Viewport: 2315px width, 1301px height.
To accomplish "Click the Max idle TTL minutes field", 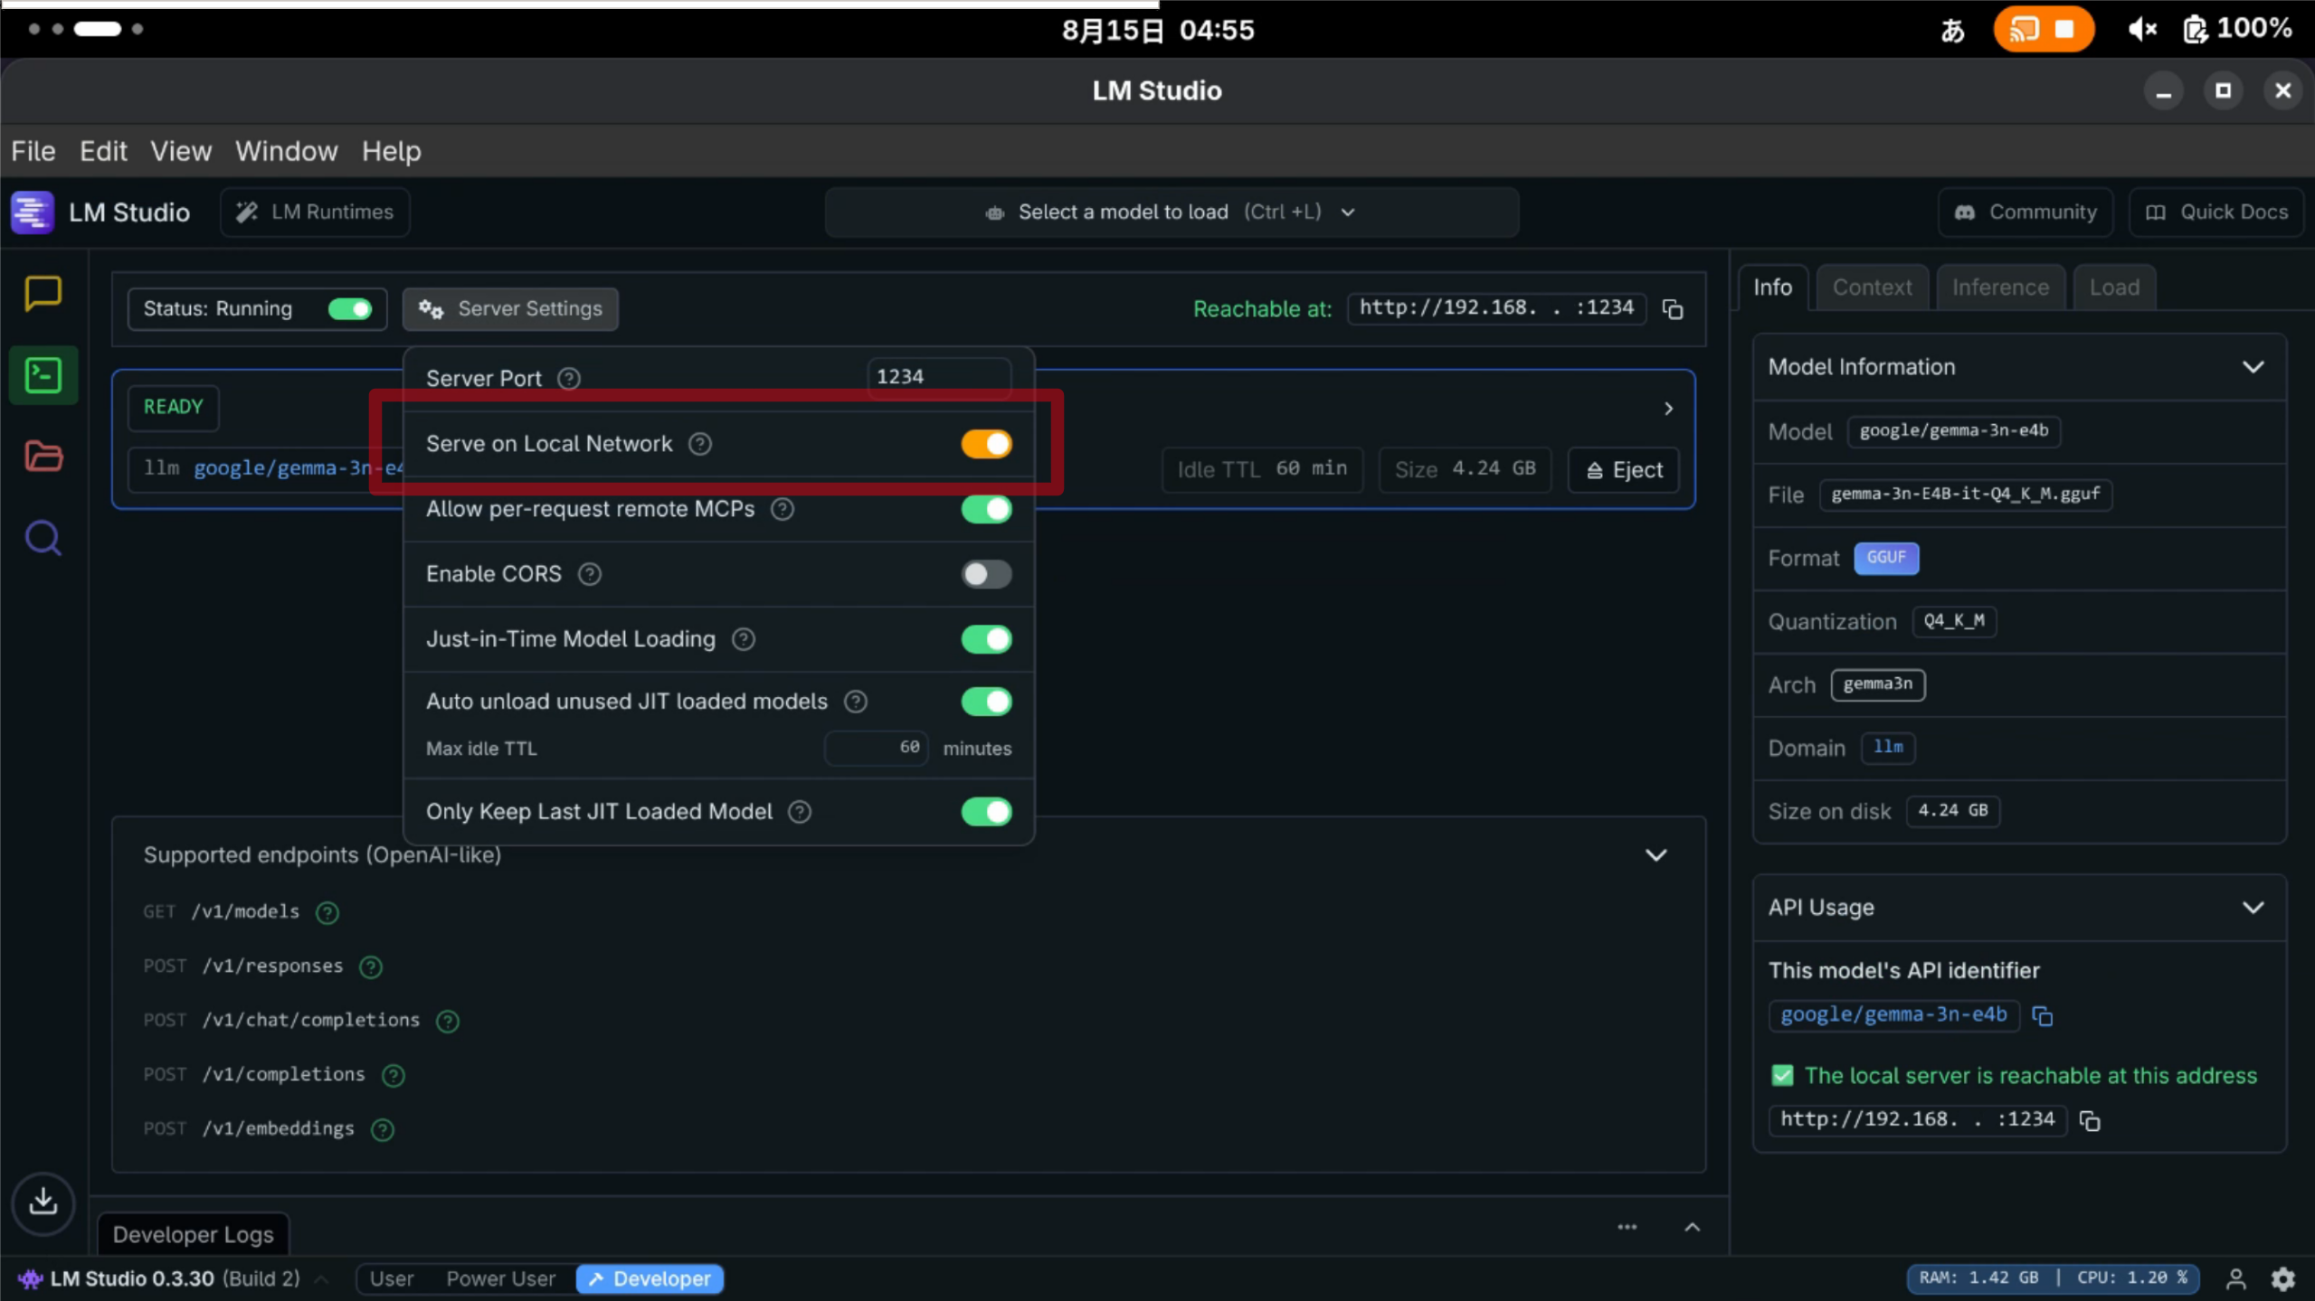I will (x=876, y=748).
